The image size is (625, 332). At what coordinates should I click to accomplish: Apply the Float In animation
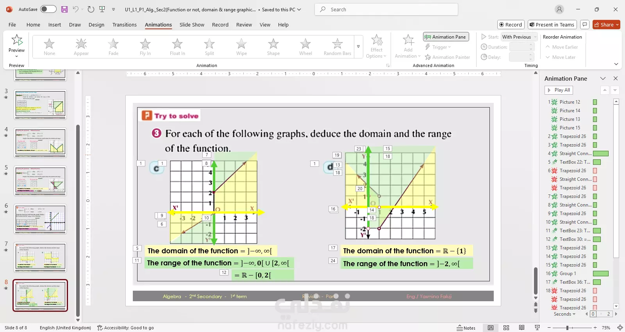click(x=177, y=47)
